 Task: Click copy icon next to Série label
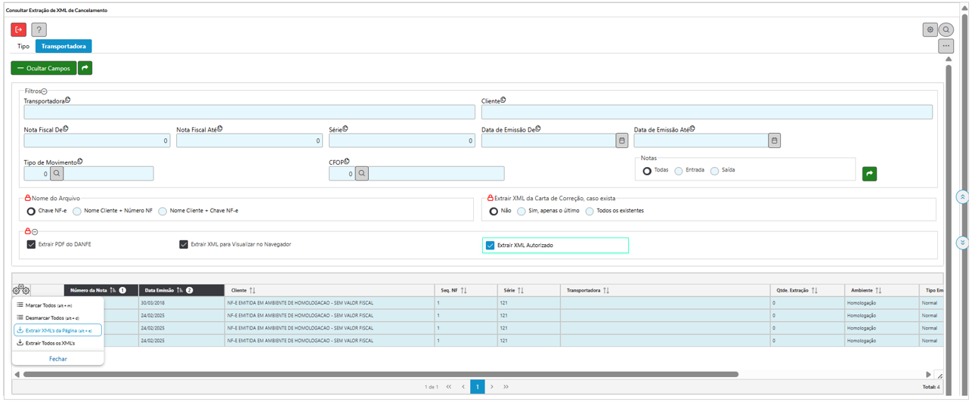[345, 128]
